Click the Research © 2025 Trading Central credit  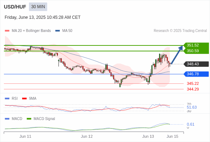click(180, 31)
